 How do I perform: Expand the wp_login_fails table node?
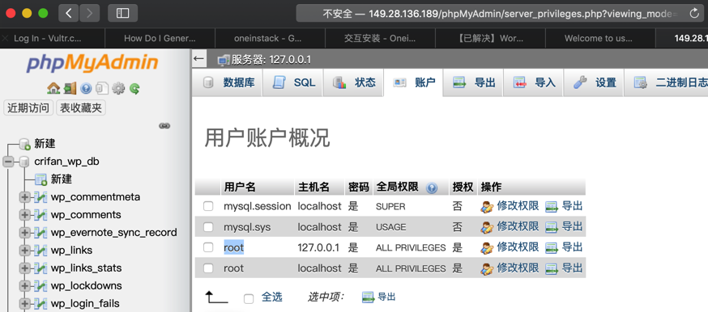(x=24, y=303)
